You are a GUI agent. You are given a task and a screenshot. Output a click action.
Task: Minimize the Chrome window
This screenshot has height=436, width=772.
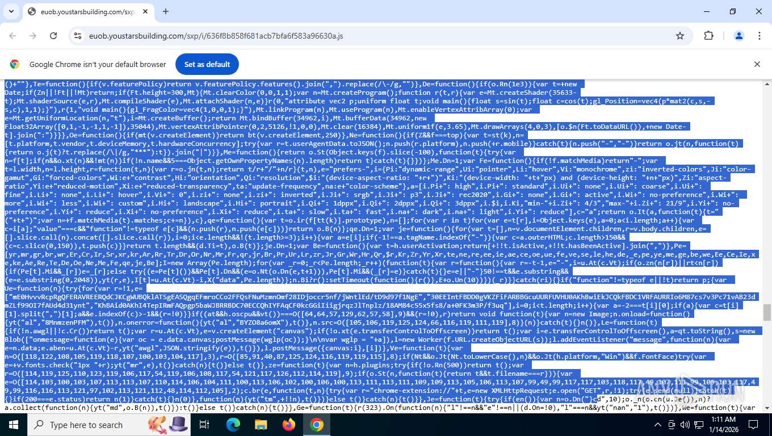(707, 11)
